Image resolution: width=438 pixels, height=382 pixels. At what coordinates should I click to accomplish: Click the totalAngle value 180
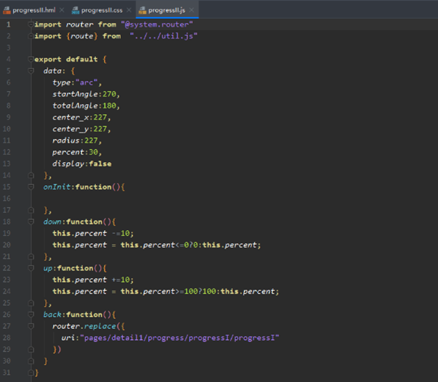[109, 106]
